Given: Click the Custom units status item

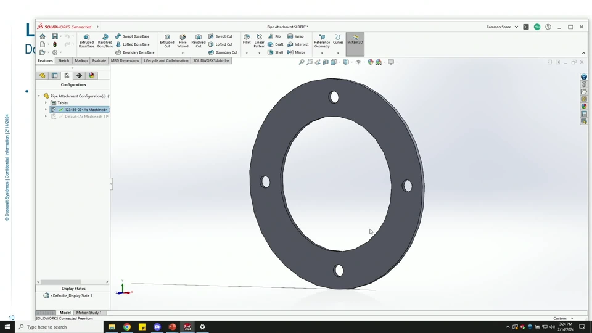Looking at the screenshot, I should click(x=560, y=318).
